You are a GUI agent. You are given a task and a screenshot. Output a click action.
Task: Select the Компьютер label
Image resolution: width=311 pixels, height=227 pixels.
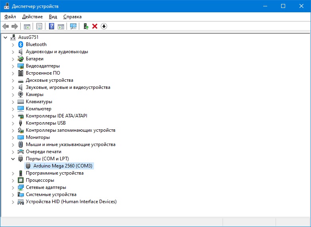[x=39, y=109]
